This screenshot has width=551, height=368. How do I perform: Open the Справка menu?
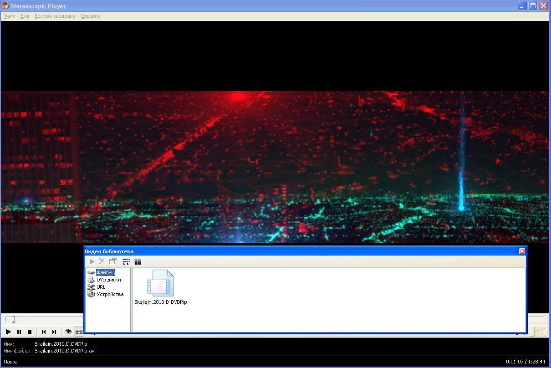[91, 16]
